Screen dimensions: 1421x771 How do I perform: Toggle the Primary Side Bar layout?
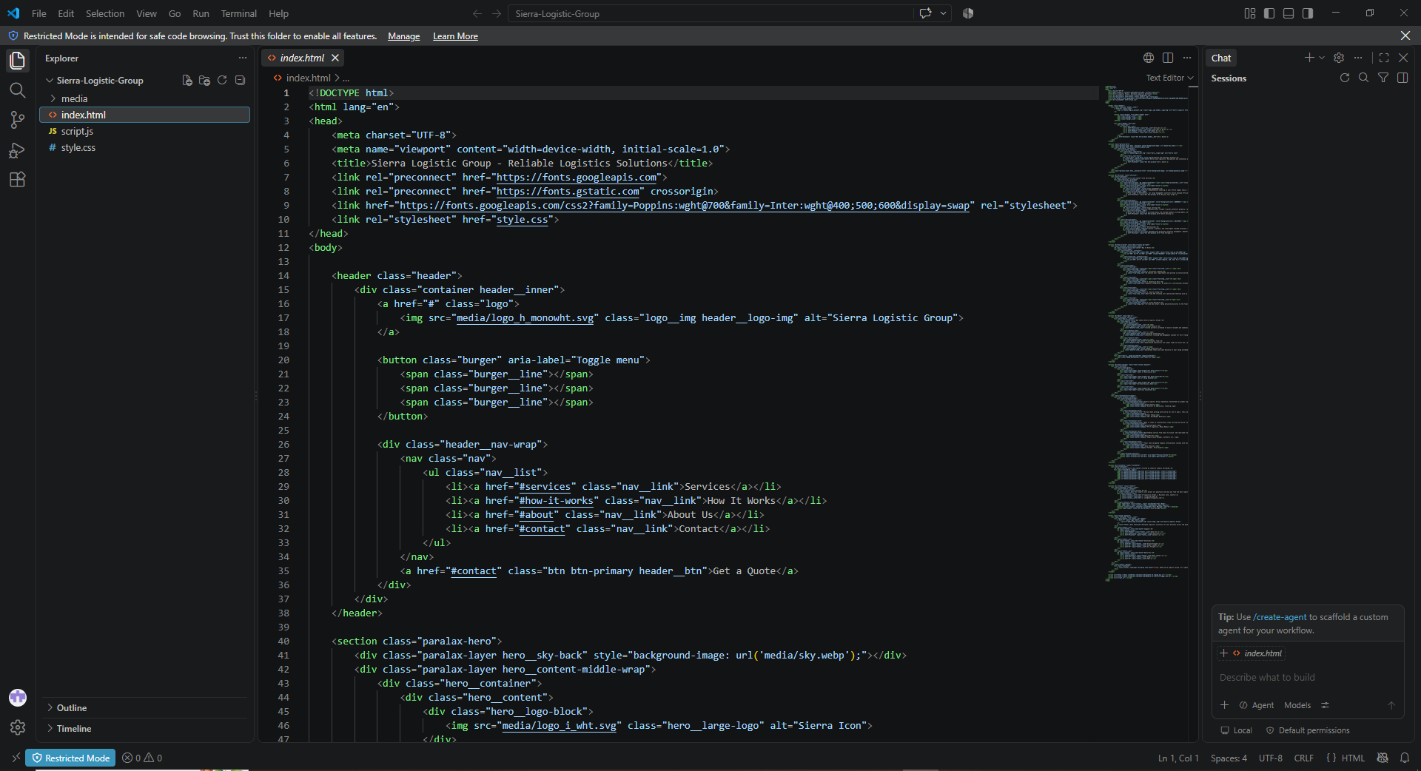[1269, 13]
